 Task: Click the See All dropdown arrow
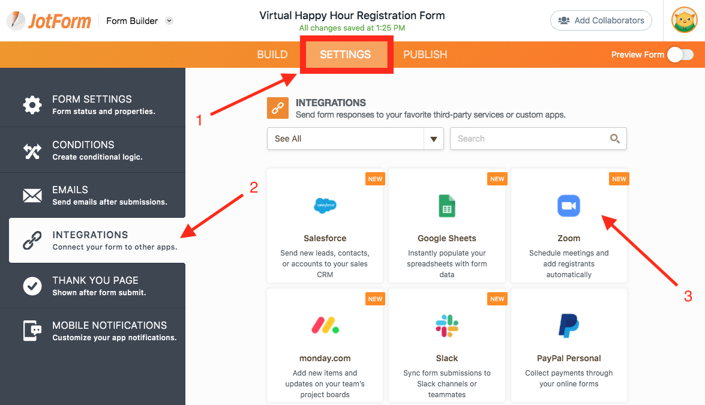434,139
